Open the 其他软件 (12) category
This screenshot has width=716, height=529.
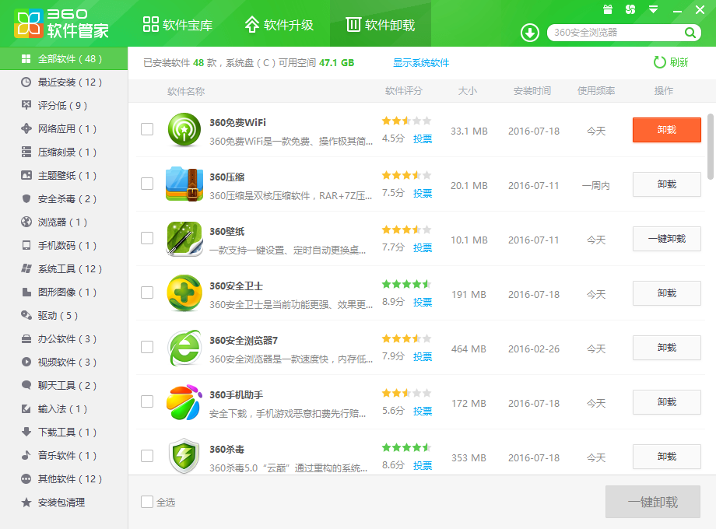pos(64,478)
